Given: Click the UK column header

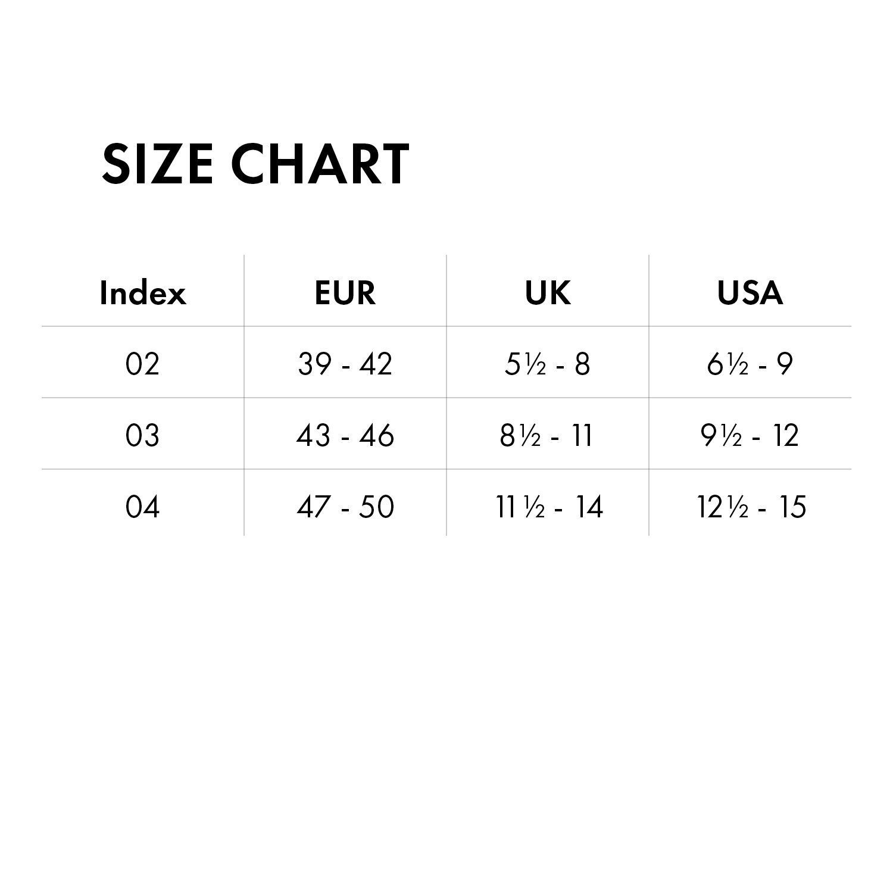Looking at the screenshot, I should [x=548, y=292].
